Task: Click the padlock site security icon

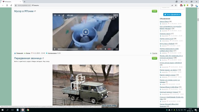Action: click(x=16, y=5)
